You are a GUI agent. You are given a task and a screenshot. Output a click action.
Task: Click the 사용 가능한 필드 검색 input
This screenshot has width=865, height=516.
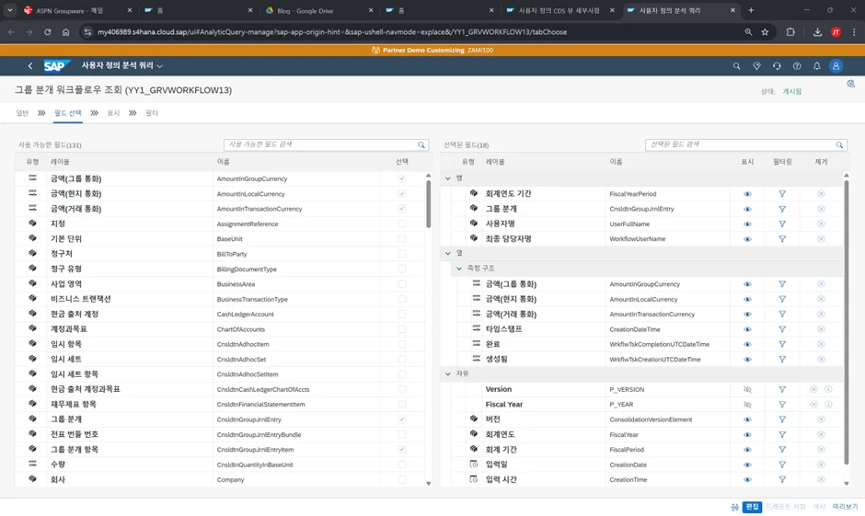pyautogui.click(x=320, y=145)
